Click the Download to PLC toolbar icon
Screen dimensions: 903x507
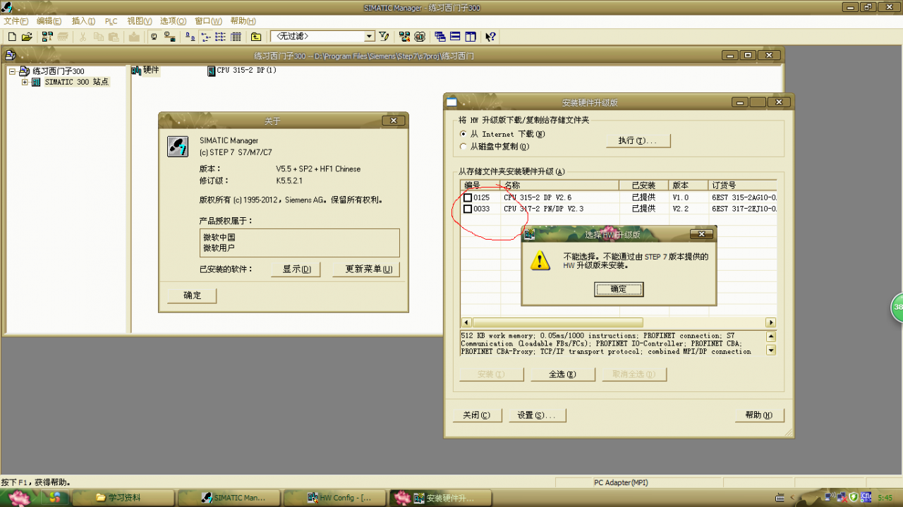point(134,37)
